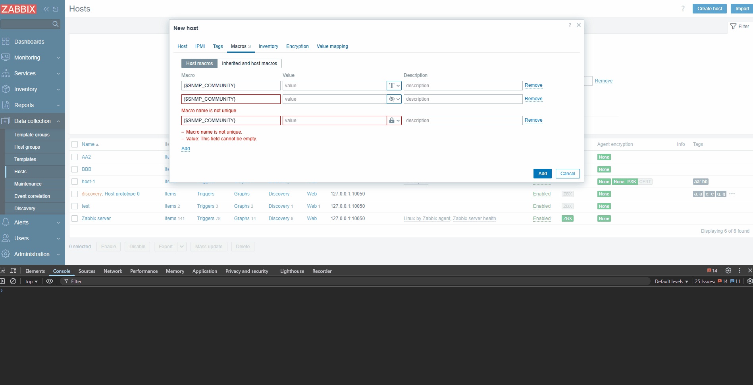The height and width of the screenshot is (385, 753).
Task: Check the Host prototype 0 checkbox
Action: coord(75,194)
